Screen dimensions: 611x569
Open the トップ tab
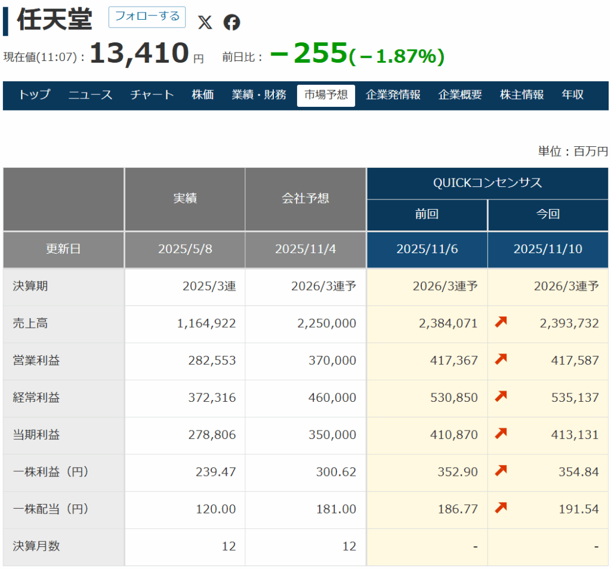coord(34,95)
